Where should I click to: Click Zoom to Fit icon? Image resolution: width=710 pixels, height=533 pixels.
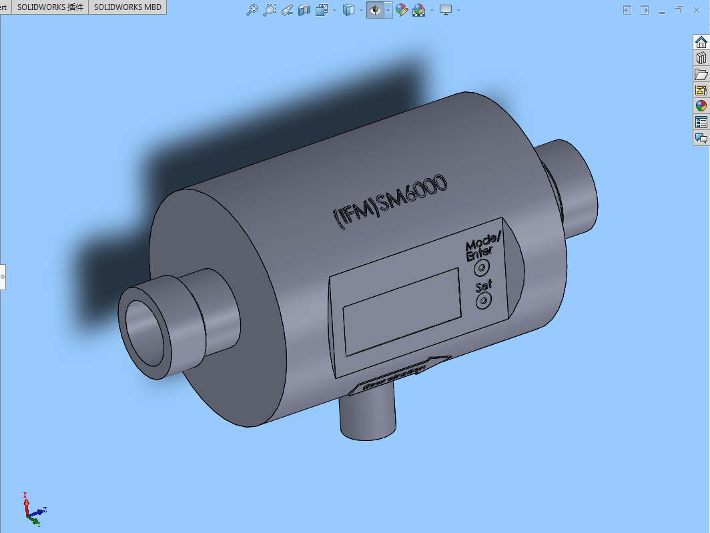(252, 10)
